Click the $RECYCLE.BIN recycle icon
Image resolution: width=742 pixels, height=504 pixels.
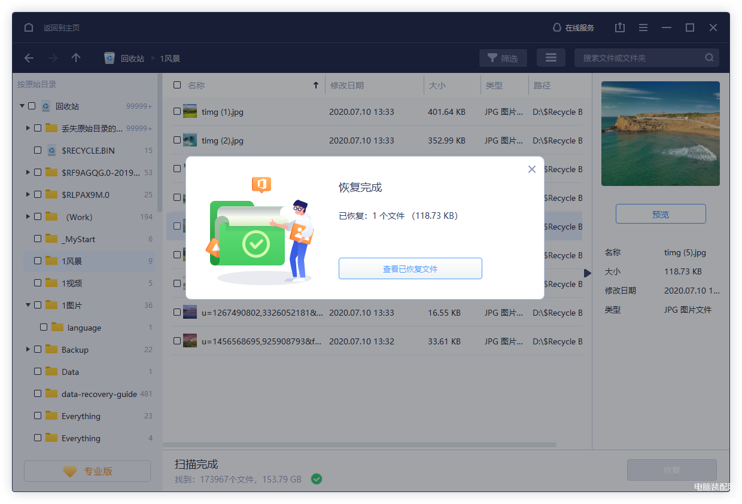tap(51, 150)
